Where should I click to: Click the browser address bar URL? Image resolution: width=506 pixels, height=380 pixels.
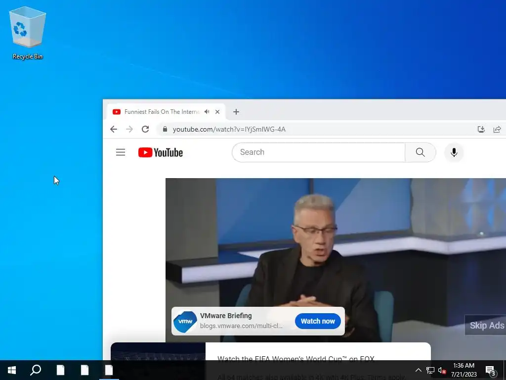coord(229,129)
